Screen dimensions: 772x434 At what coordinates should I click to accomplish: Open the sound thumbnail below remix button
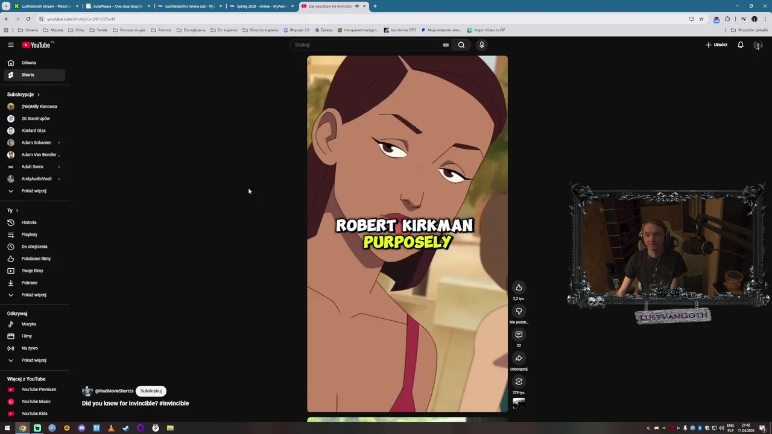[519, 404]
